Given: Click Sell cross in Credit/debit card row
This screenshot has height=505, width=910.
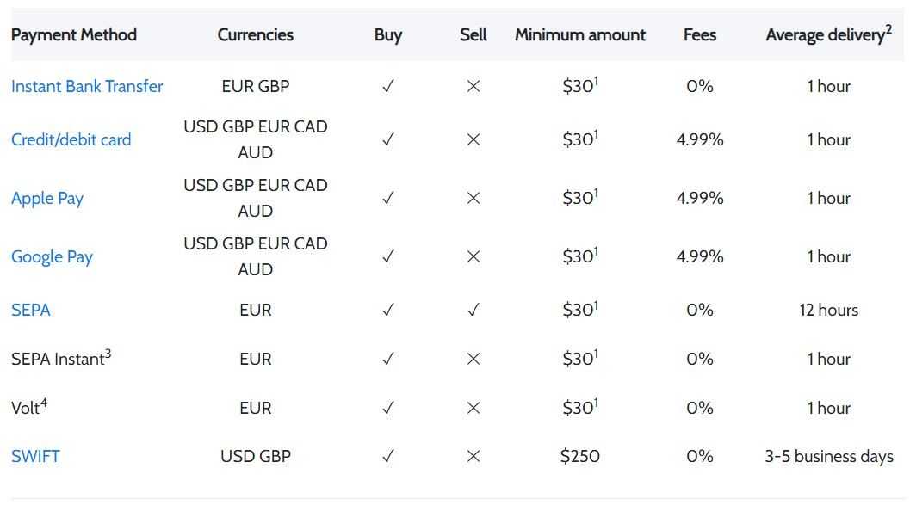Looking at the screenshot, I should pos(473,139).
